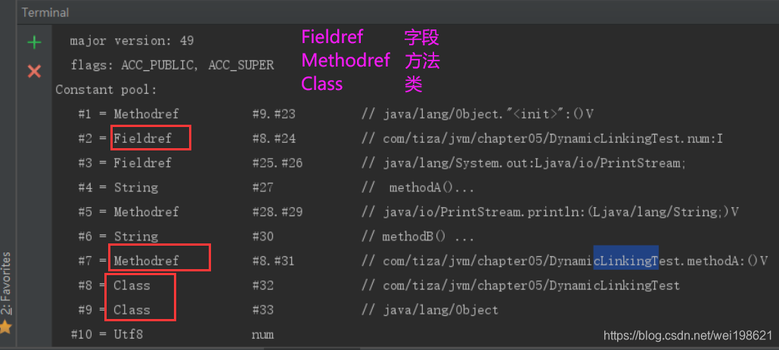Click the 'methodB() ...' comment
This screenshot has height=350, width=779.
[417, 237]
